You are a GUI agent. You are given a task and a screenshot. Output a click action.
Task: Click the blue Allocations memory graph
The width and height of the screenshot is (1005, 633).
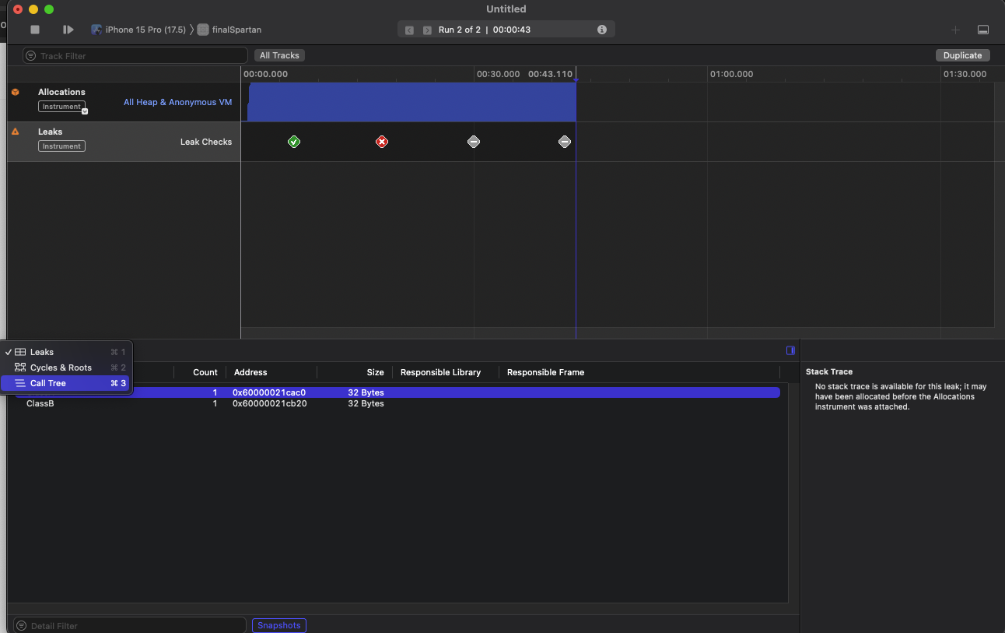click(411, 102)
